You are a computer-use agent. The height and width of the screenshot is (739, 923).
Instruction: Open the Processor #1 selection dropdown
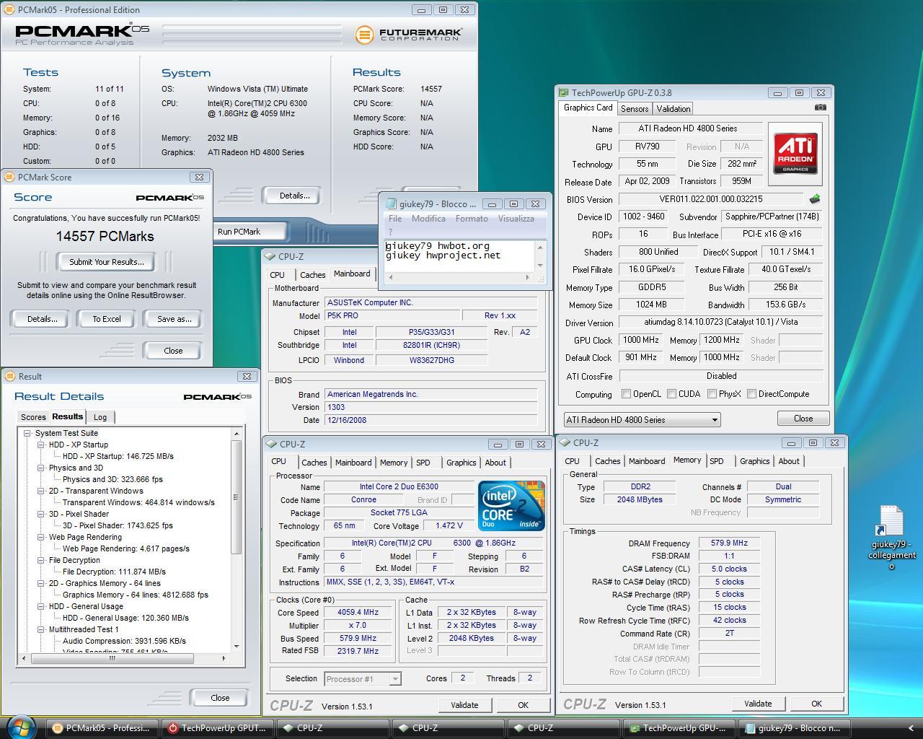point(363,678)
